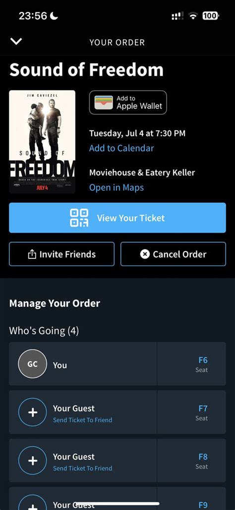Collapse the order view with the down chevron
235x510 pixels.
(x=16, y=41)
